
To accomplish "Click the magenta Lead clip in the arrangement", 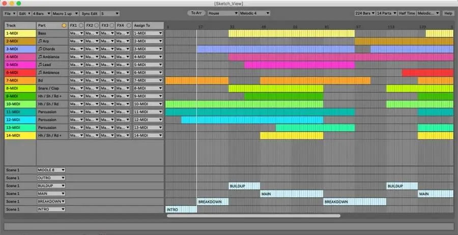I will click(x=299, y=64).
